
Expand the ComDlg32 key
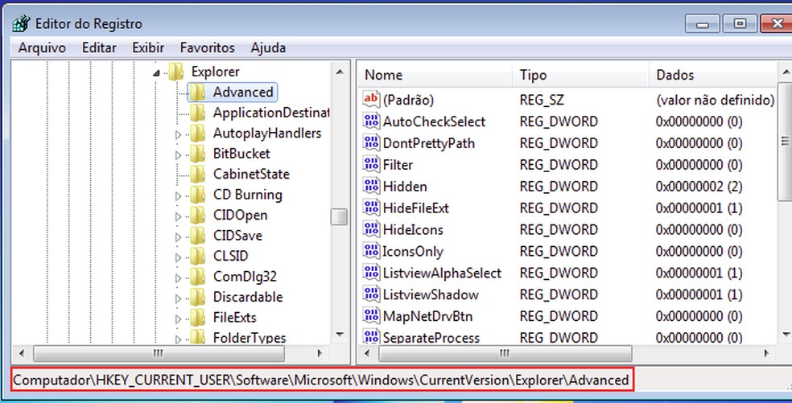coord(178,278)
